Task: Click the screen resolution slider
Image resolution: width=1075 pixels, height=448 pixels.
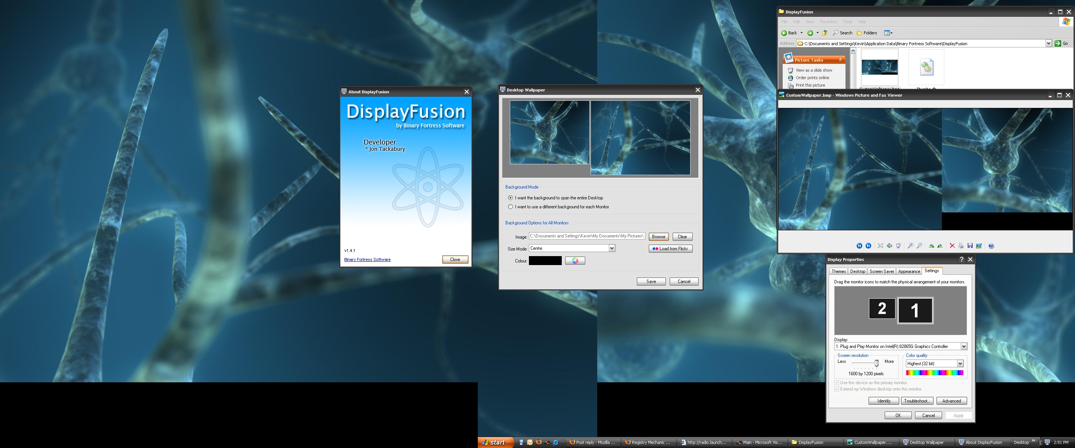Action: point(876,363)
